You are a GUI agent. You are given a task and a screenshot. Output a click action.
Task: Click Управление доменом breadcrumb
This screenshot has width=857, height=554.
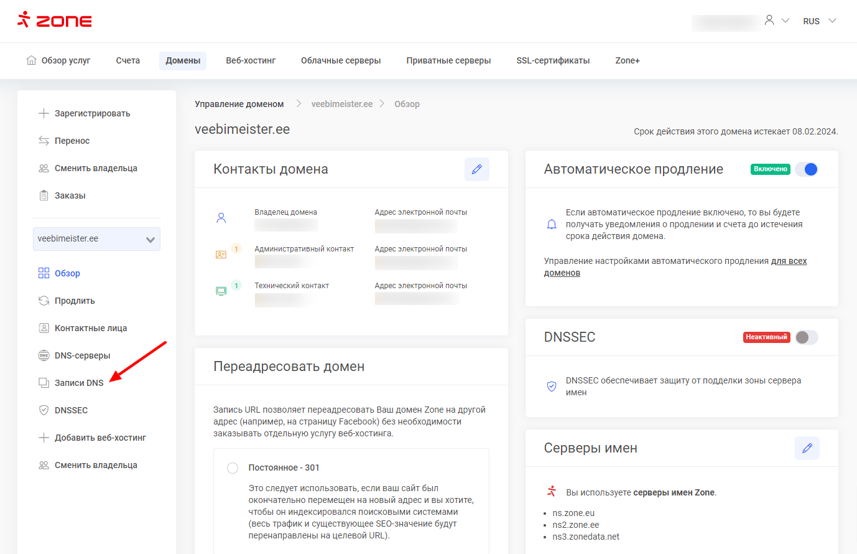click(239, 104)
